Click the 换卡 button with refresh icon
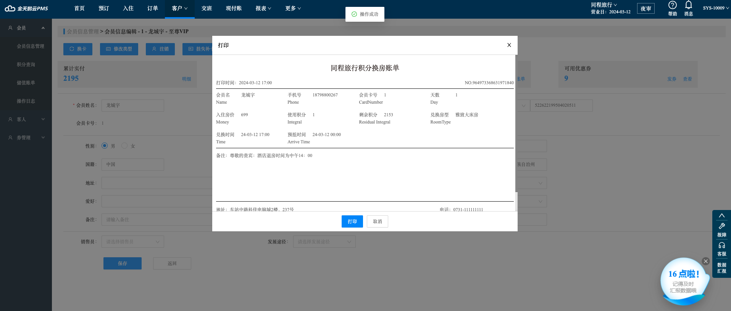The height and width of the screenshot is (311, 731). 78,49
